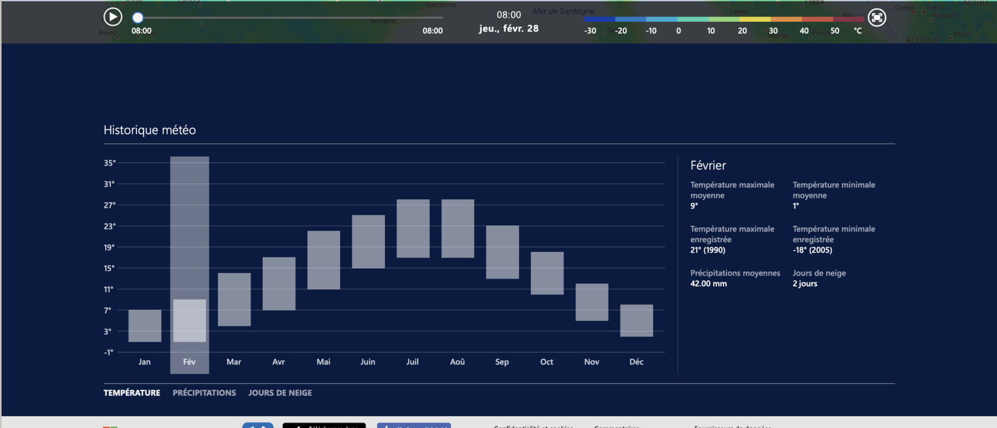Click the "42.00 mm" precipitation value
Viewport: 997px width, 428px height.
pos(708,284)
